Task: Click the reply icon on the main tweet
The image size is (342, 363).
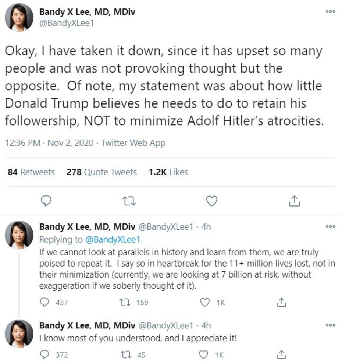Action: pyautogui.click(x=46, y=201)
